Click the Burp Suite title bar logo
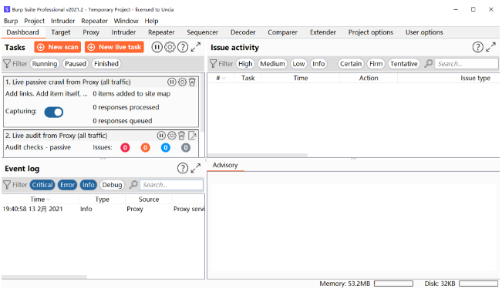The width and height of the screenshot is (502, 292). (x=7, y=9)
